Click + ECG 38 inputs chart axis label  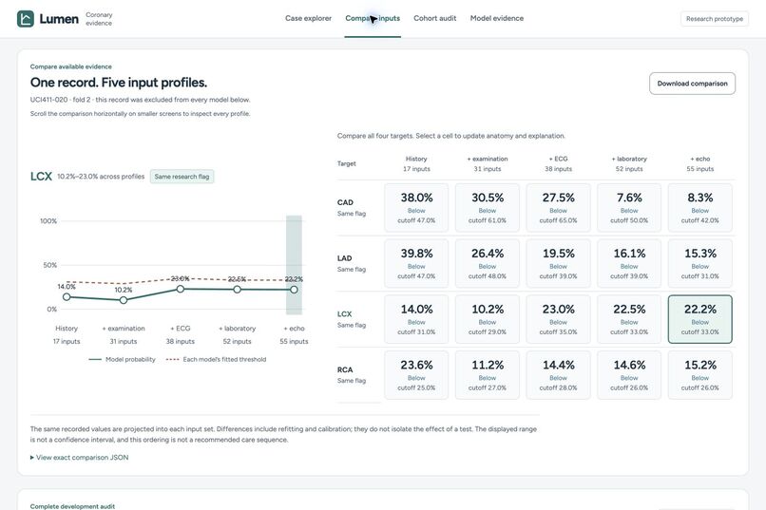pyautogui.click(x=181, y=335)
